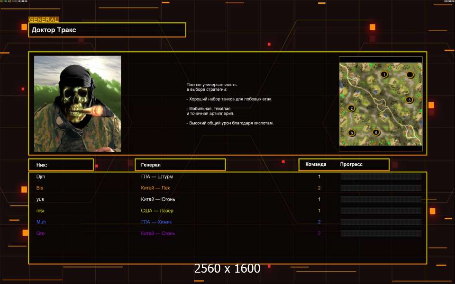Click the GENERAL label tag
This screenshot has width=455, height=284.
[x=44, y=20]
